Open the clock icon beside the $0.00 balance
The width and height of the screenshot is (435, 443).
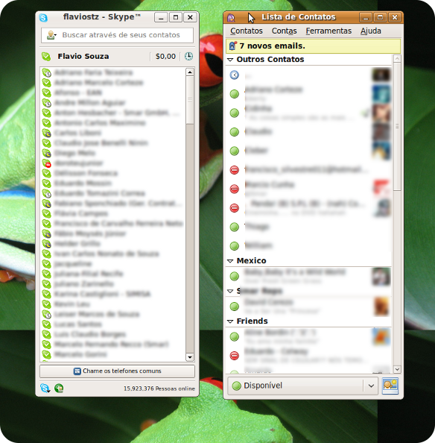coord(188,56)
